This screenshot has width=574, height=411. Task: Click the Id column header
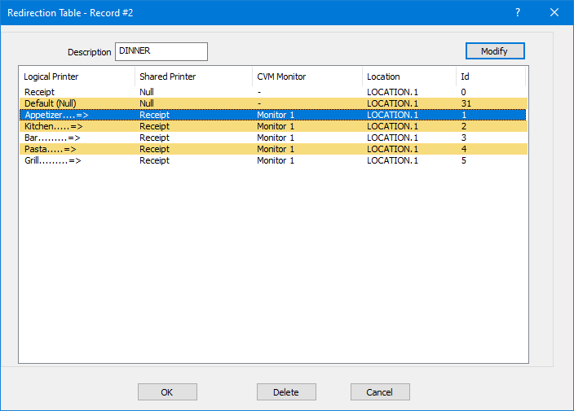pos(489,77)
